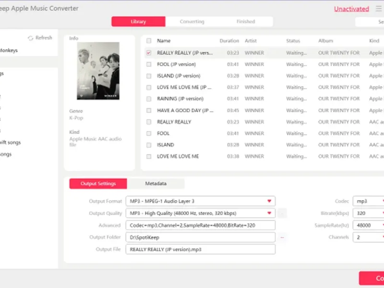Sort by the Kind column header
Image resolution: width=384 pixels, height=288 pixels.
[374, 41]
